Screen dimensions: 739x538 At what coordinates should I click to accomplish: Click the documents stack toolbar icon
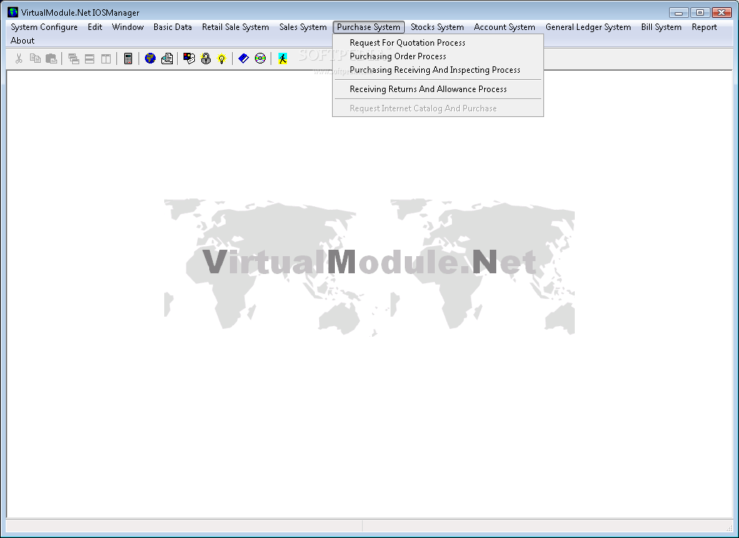[x=167, y=59]
